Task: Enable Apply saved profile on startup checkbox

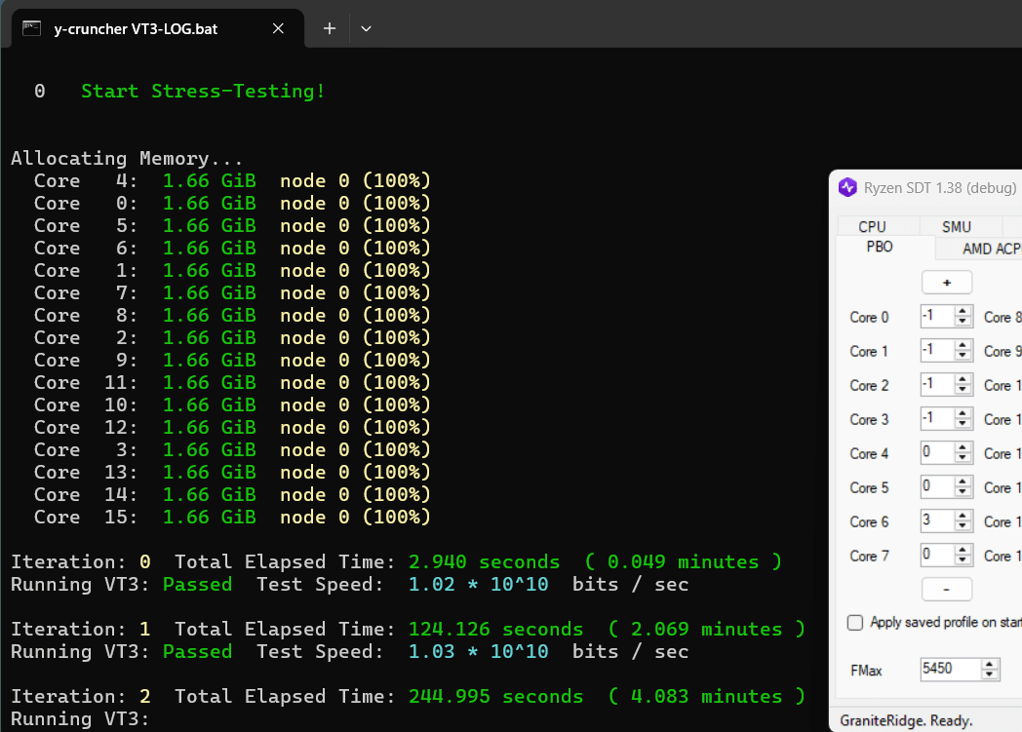Action: [x=855, y=623]
